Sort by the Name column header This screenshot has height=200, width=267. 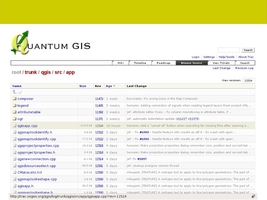17,86
